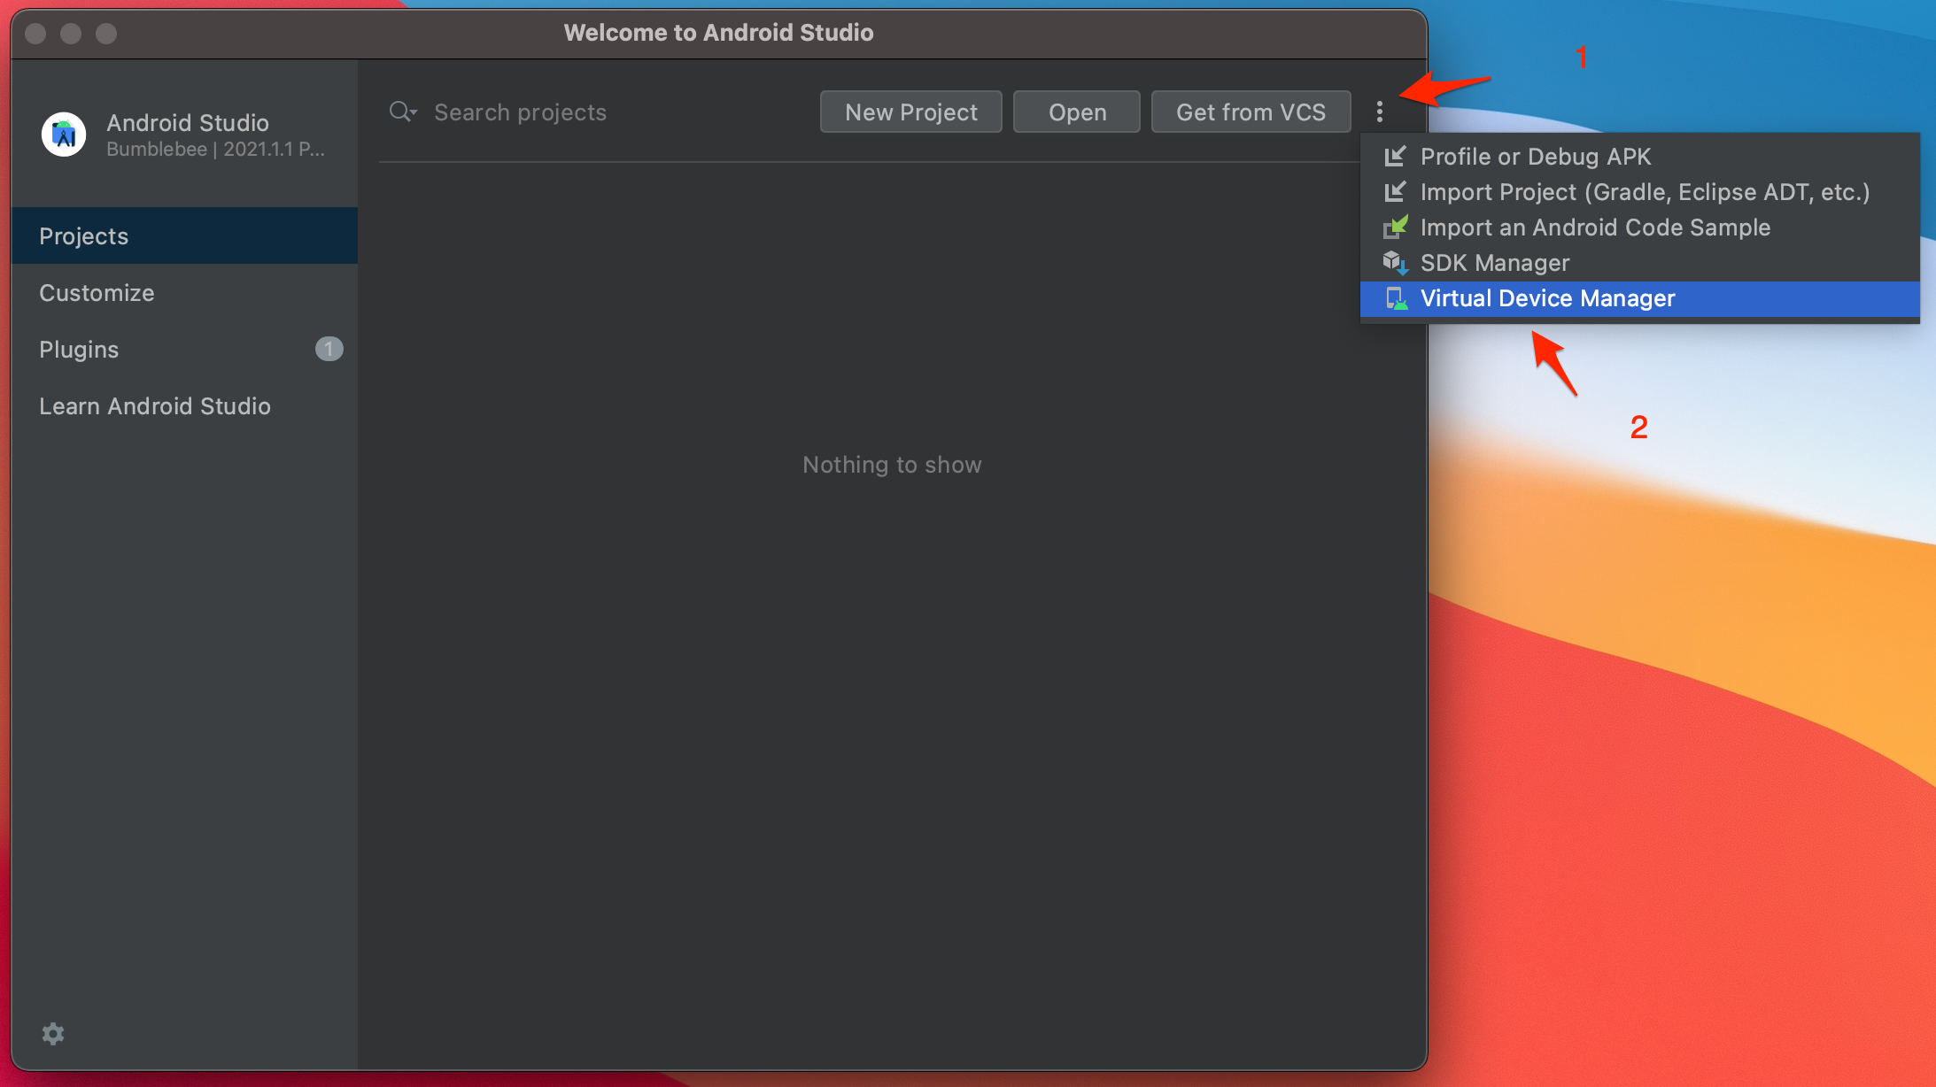The height and width of the screenshot is (1087, 1936).
Task: Choose SDK Manager from the menu
Action: tap(1494, 263)
